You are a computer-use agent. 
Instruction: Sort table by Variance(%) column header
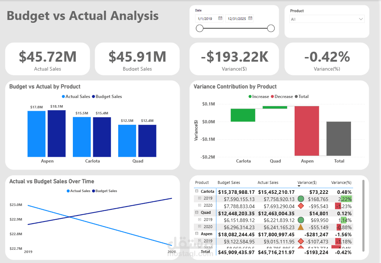(341, 182)
